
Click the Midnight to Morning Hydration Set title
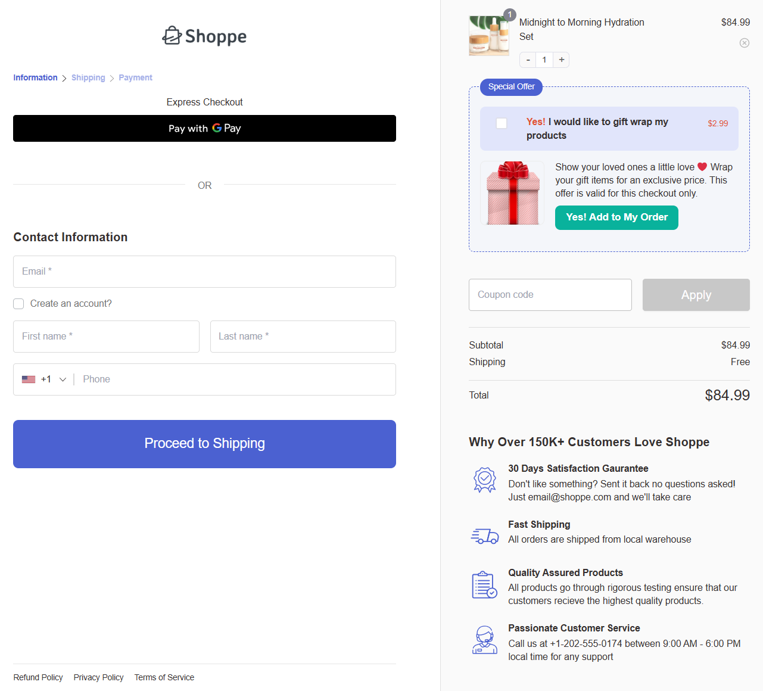(x=582, y=29)
